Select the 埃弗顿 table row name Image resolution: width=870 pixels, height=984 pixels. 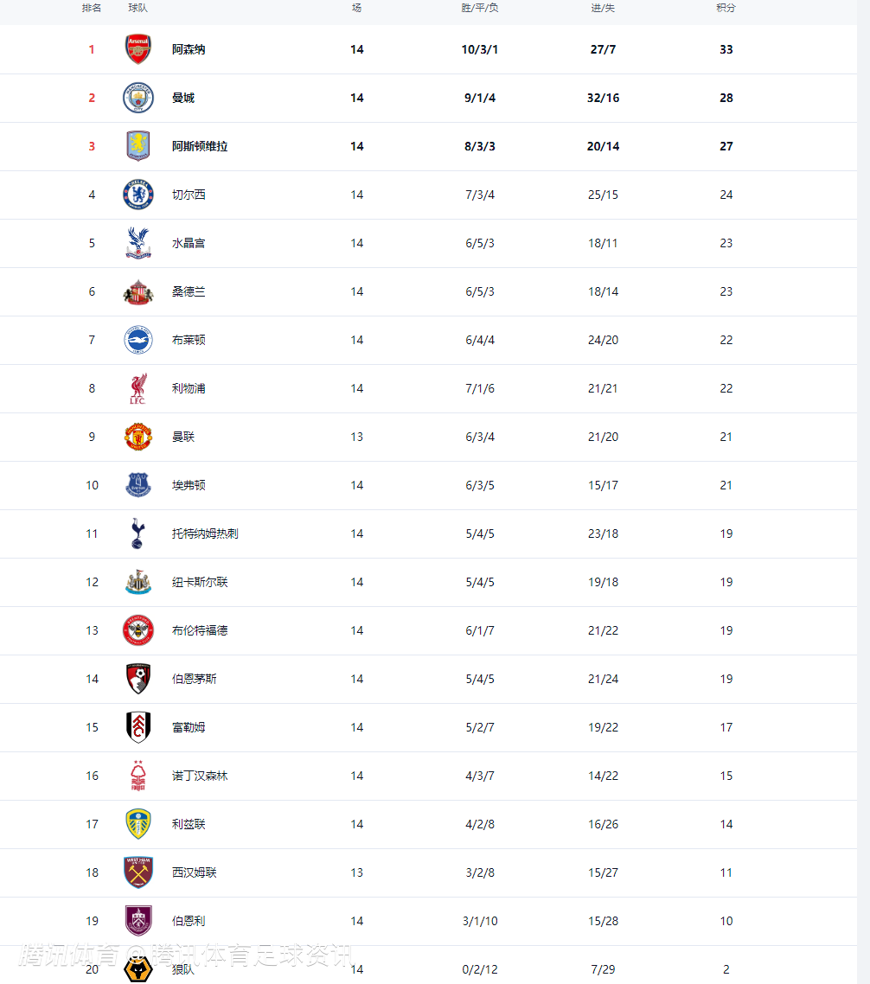pyautogui.click(x=189, y=485)
